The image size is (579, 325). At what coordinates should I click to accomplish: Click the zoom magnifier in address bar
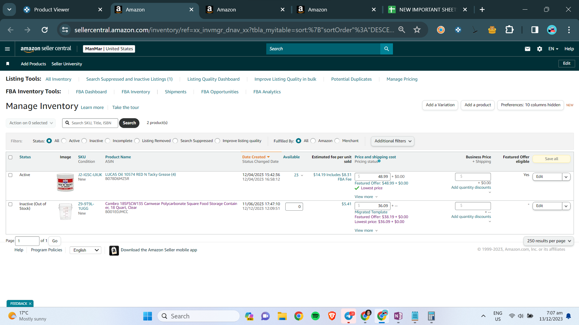pyautogui.click(x=402, y=30)
